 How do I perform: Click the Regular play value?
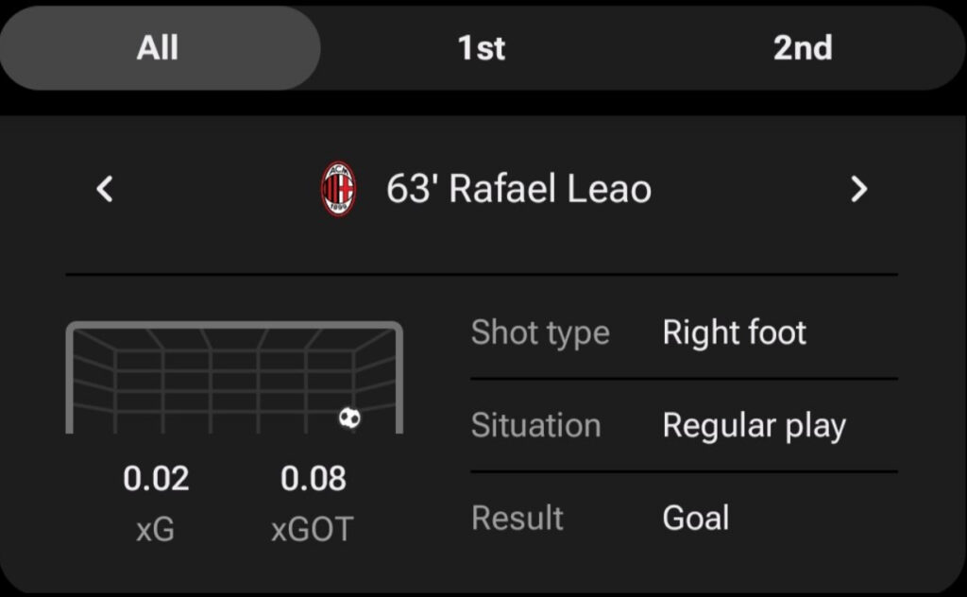pos(754,426)
